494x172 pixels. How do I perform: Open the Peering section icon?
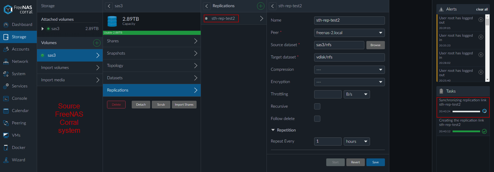pyautogui.click(x=6, y=123)
